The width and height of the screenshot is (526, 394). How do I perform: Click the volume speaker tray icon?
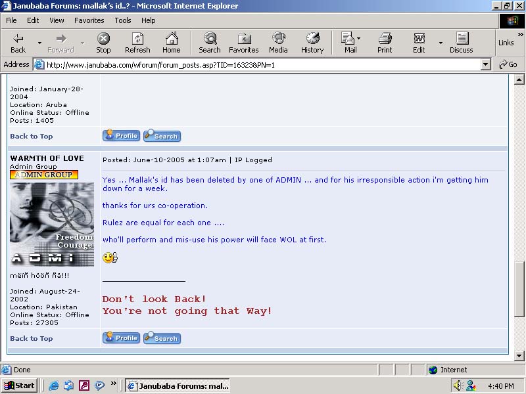point(458,385)
